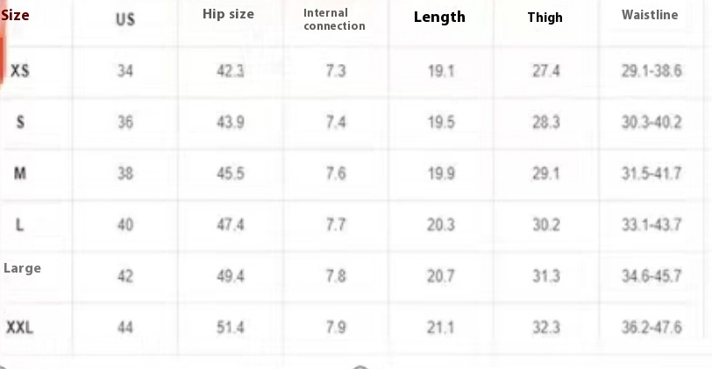Select the Large size row label

pos(22,268)
